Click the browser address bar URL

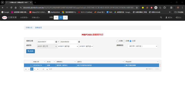[79, 8]
